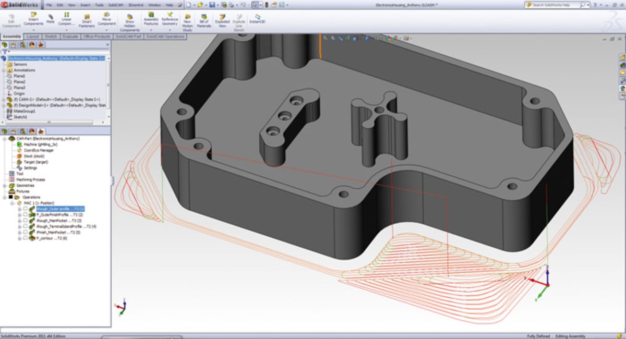Viewport: 626px width, 339px height.
Task: Click the feature tree horizontal scrollbar
Action: click(x=50, y=123)
